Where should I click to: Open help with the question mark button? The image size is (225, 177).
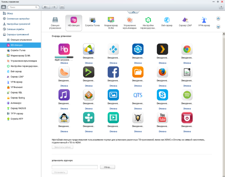pos(221,7)
